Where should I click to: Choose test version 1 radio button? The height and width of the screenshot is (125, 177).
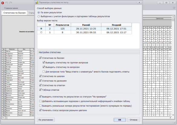pyautogui.click(x=41, y=32)
